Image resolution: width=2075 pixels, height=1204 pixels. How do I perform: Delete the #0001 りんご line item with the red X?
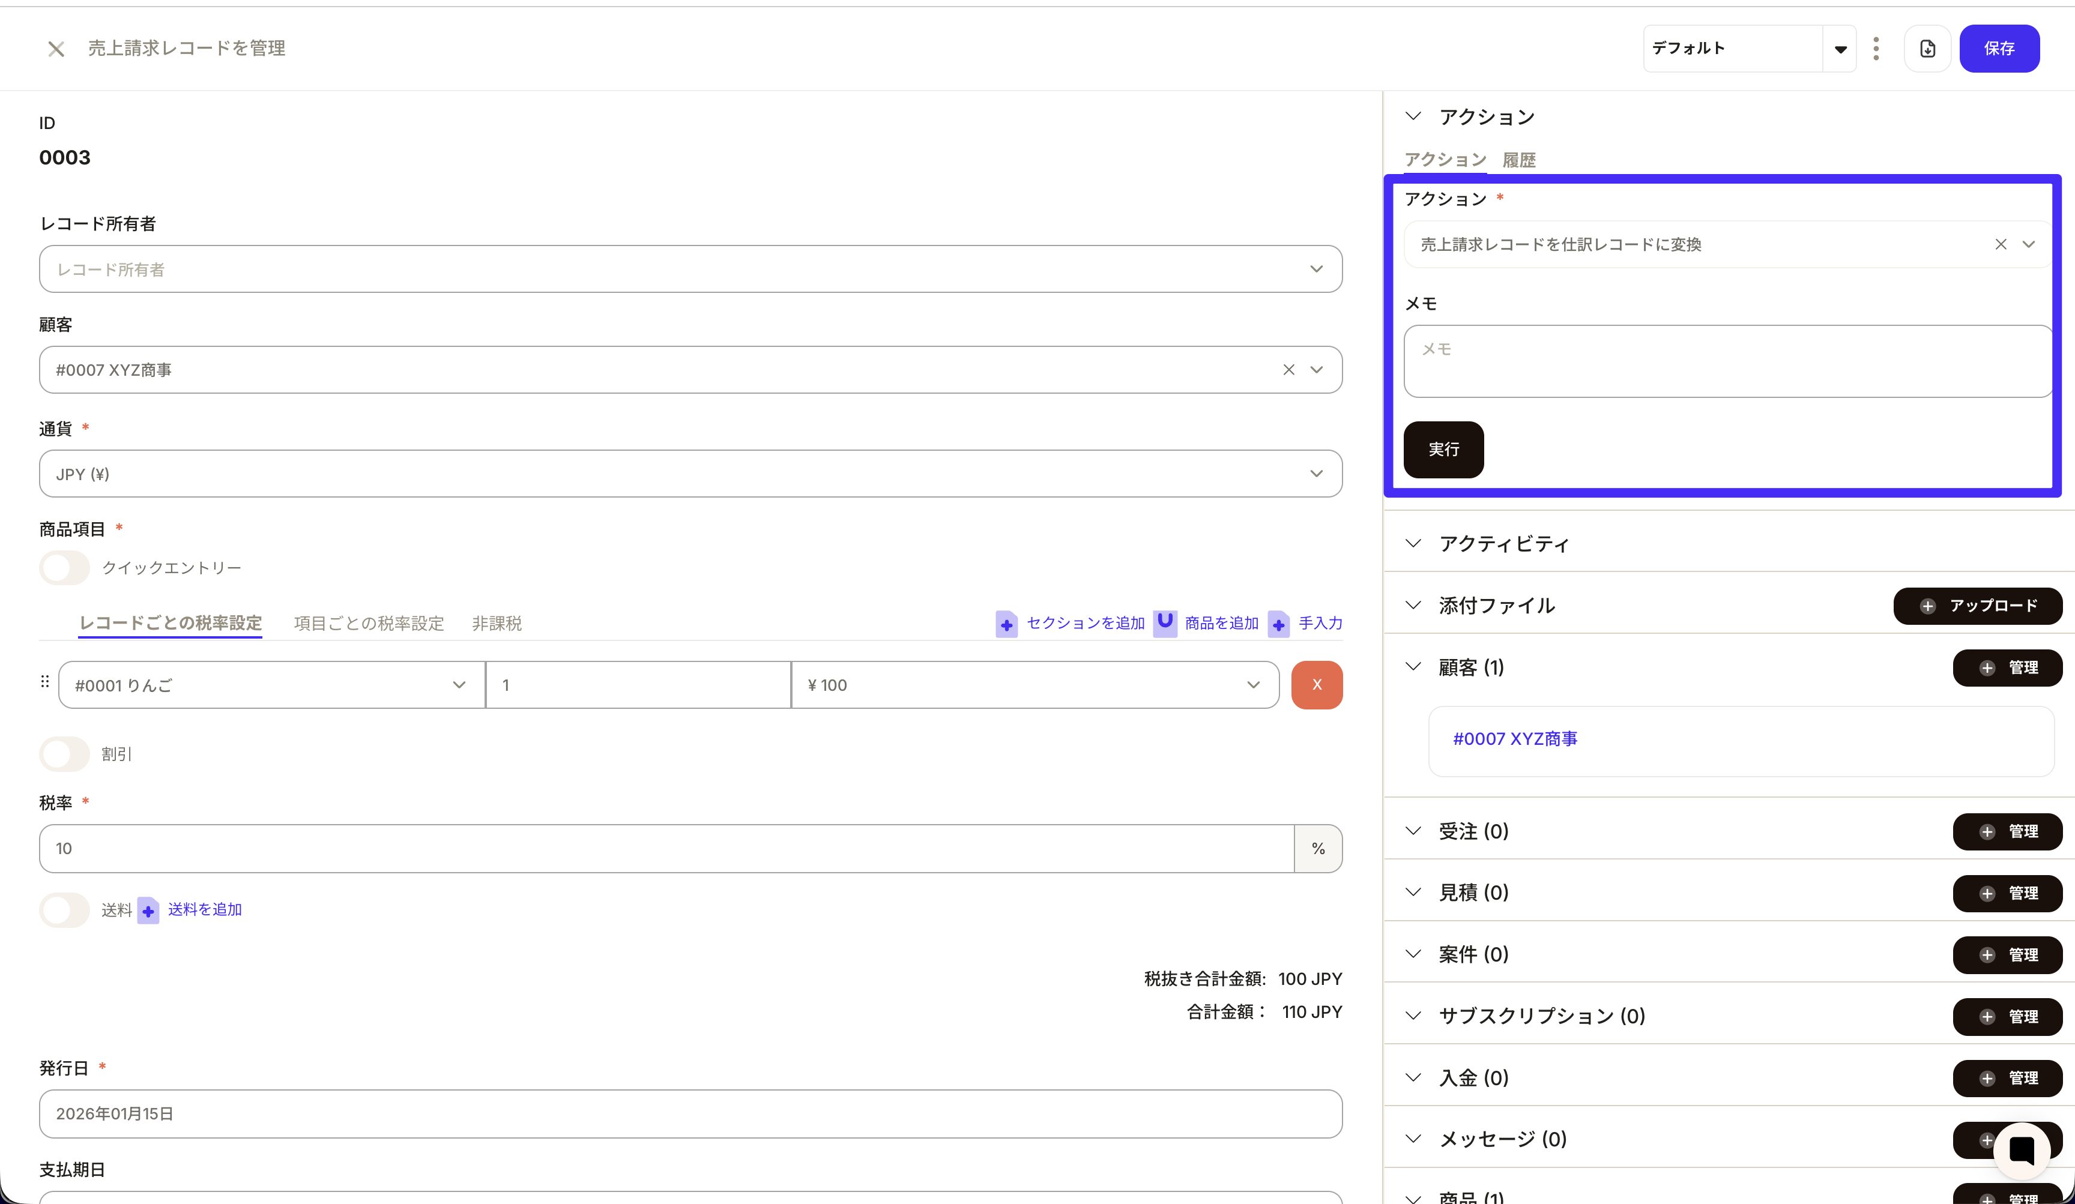[1317, 684]
